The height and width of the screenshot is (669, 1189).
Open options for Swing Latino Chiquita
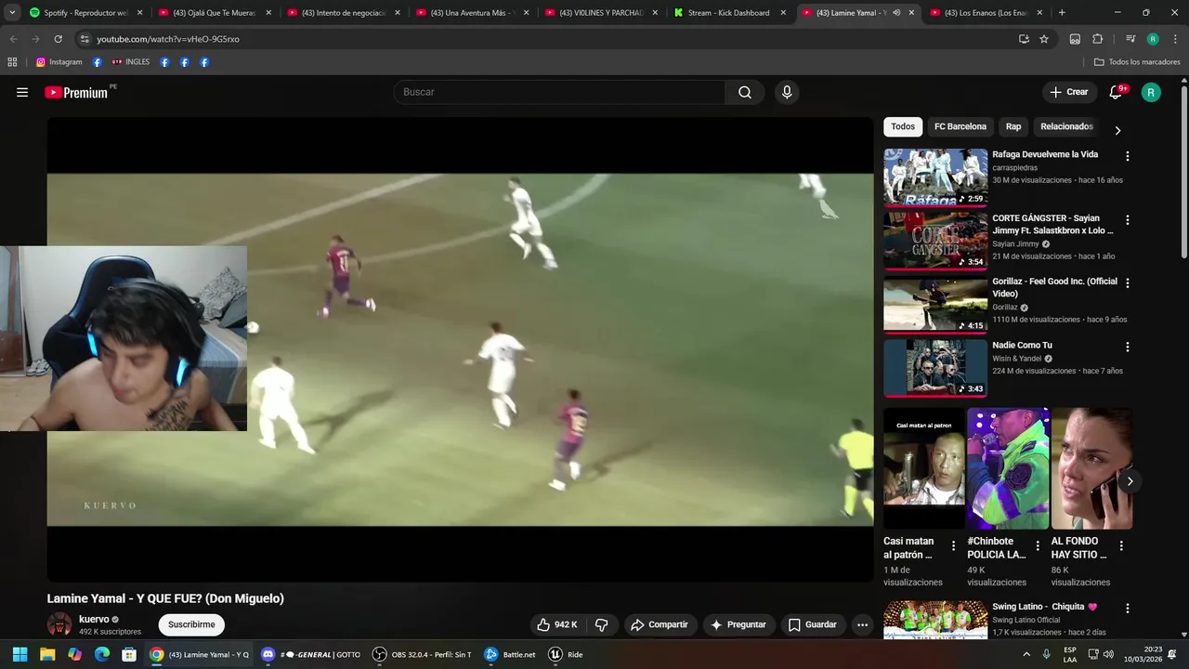click(x=1128, y=609)
